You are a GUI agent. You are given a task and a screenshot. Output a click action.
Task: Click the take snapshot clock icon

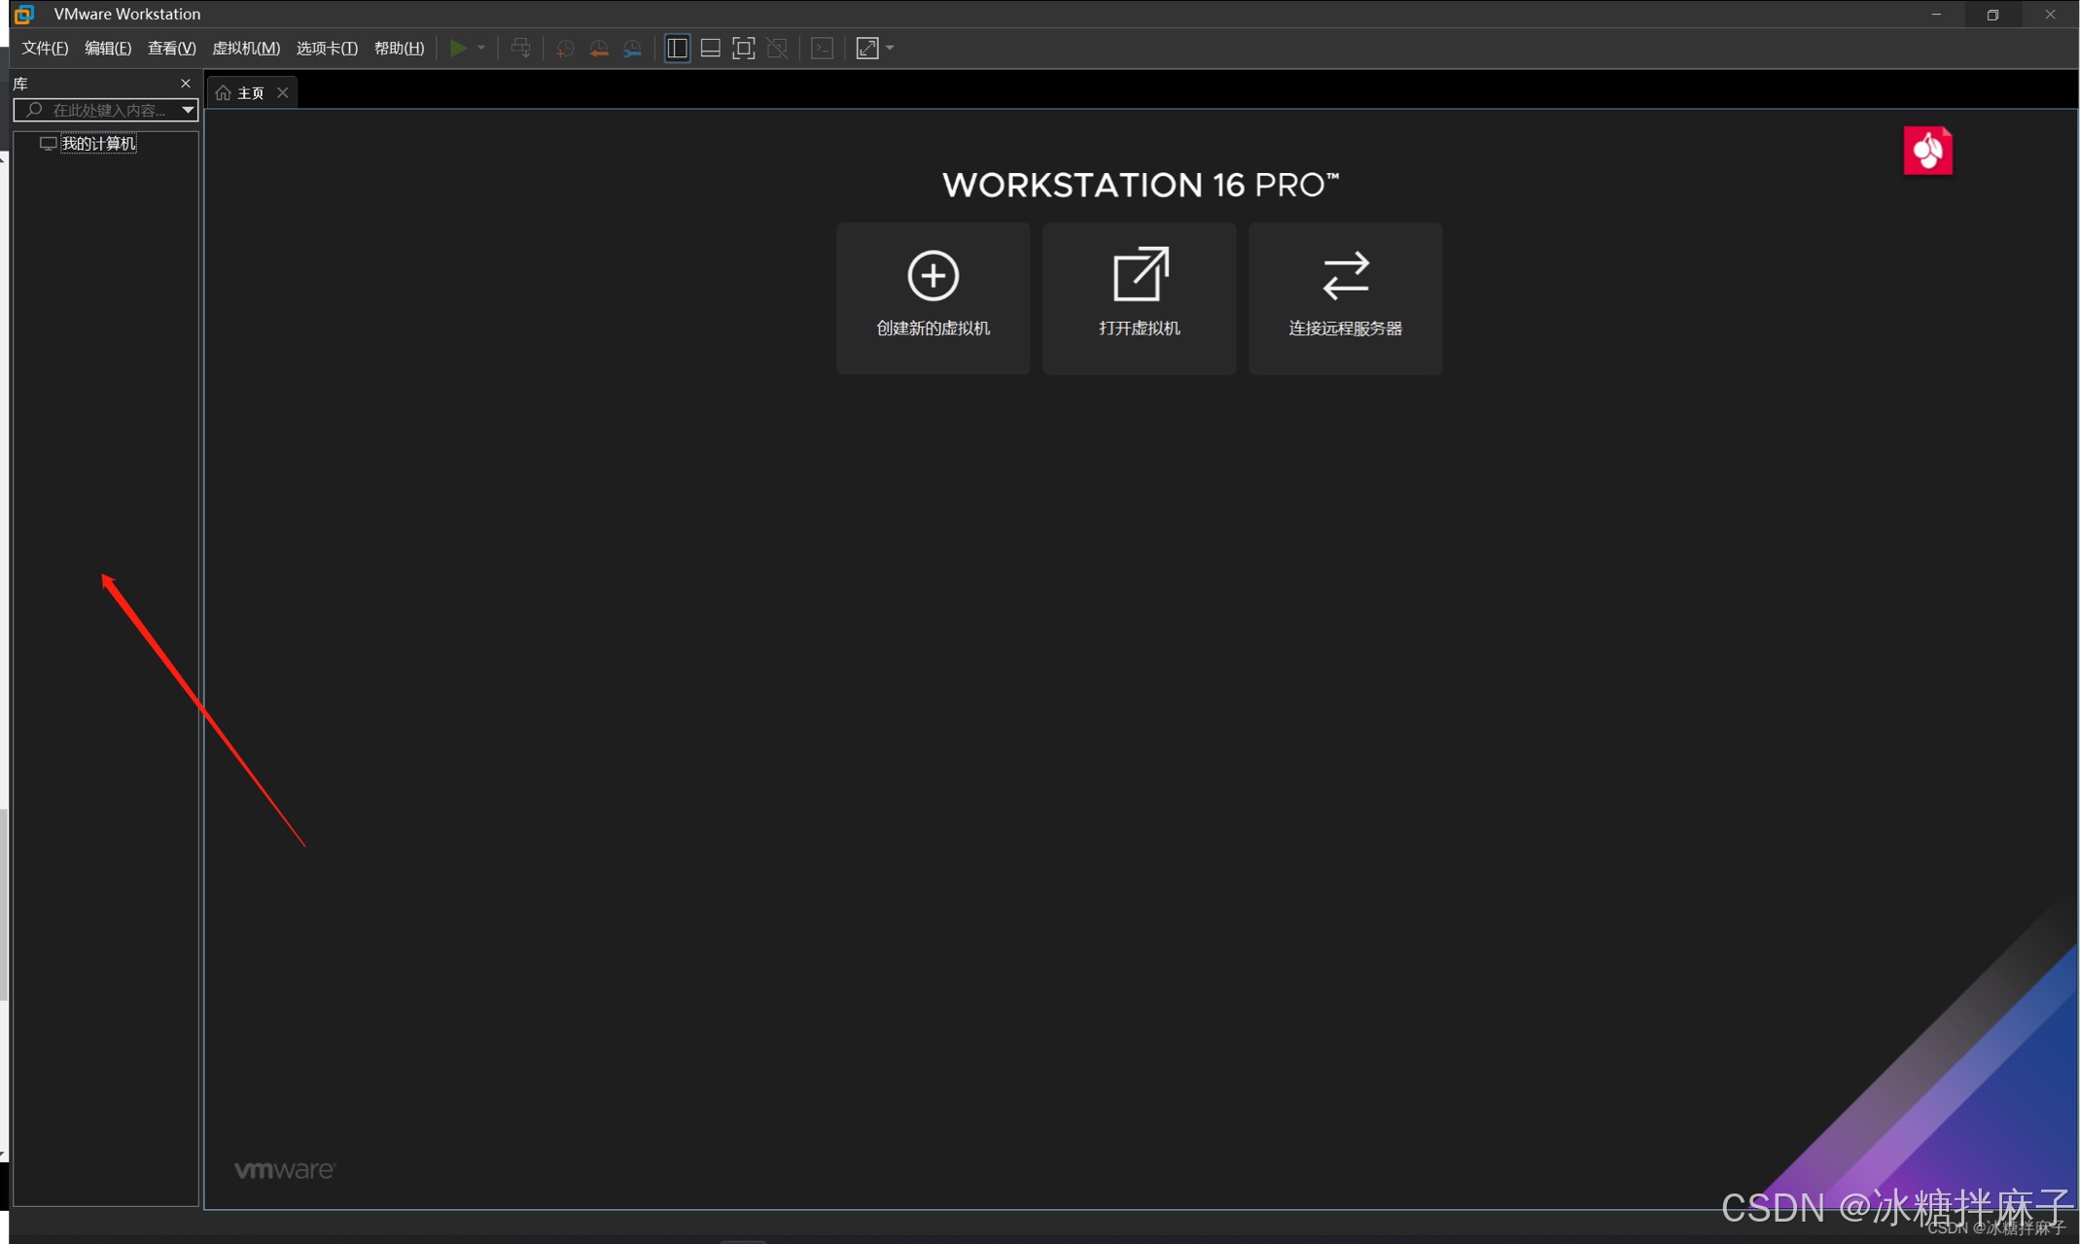[565, 49]
